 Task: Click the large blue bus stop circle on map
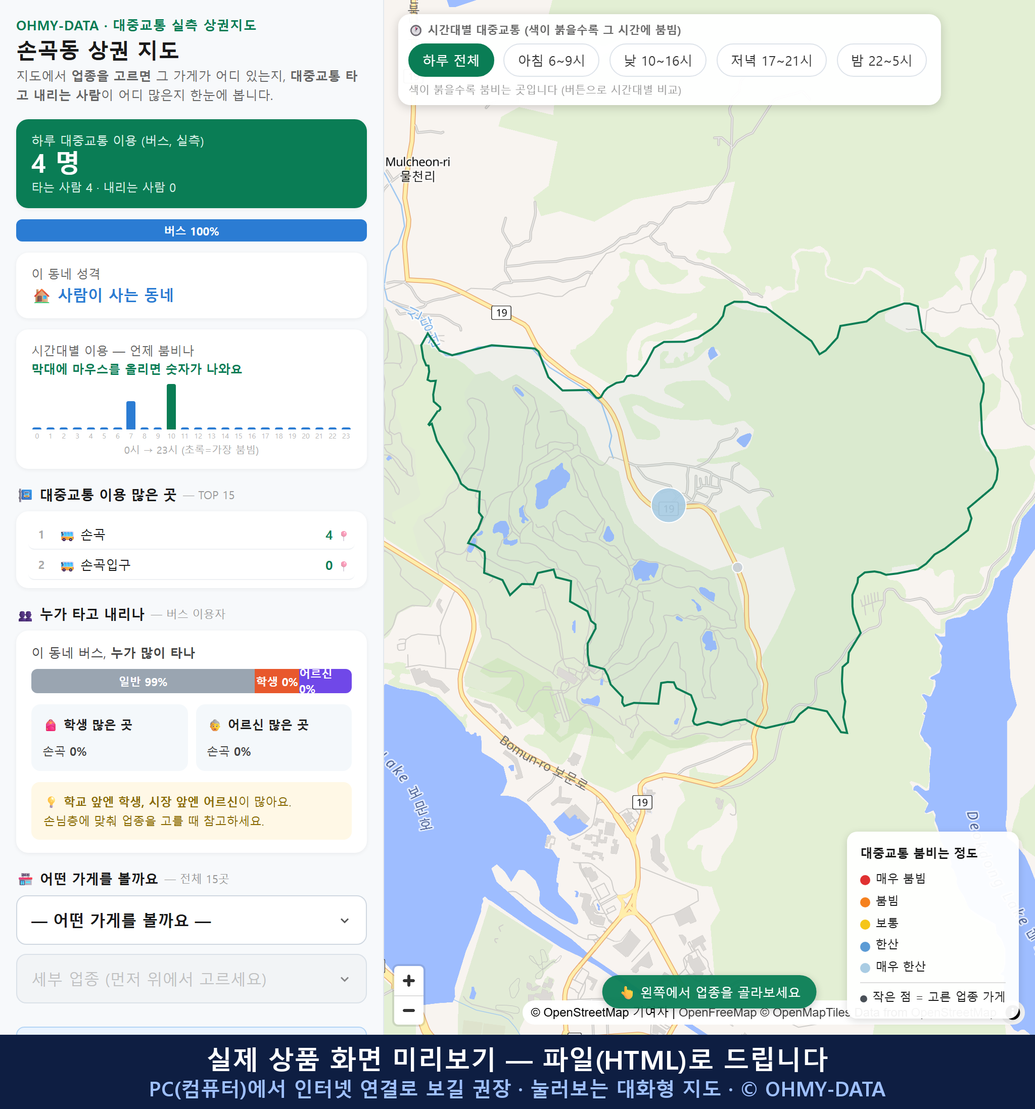pos(668,505)
